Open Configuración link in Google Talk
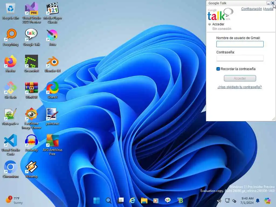This screenshot has height=207, width=276. [x=251, y=9]
